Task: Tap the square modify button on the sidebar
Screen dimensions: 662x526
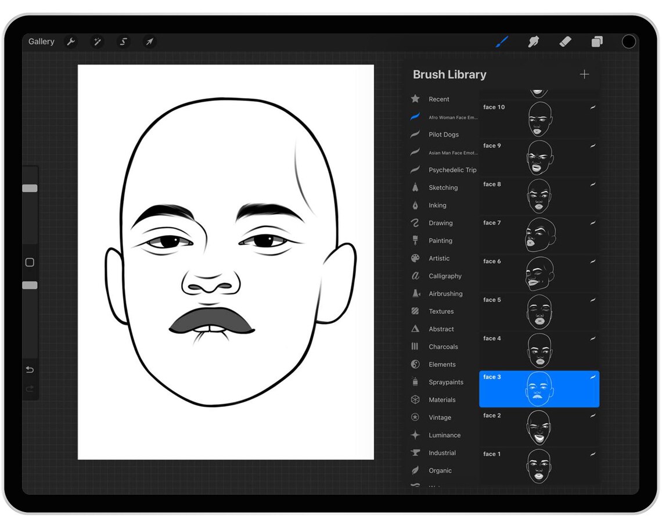Action: pos(30,262)
